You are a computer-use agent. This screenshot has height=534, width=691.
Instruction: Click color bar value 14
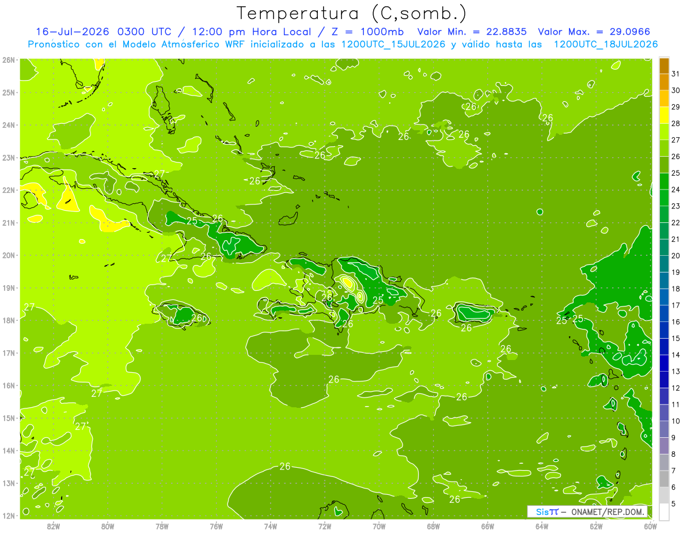pos(676,355)
